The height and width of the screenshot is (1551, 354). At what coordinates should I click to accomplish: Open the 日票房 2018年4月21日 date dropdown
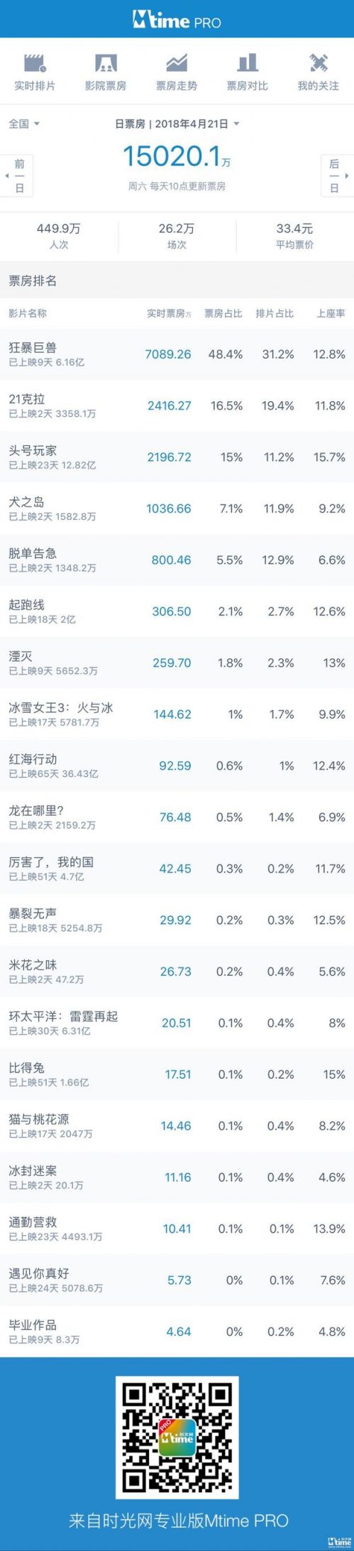click(x=177, y=124)
